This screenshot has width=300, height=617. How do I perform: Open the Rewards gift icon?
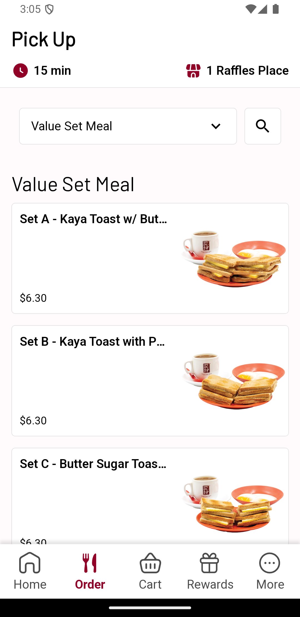coord(210,563)
